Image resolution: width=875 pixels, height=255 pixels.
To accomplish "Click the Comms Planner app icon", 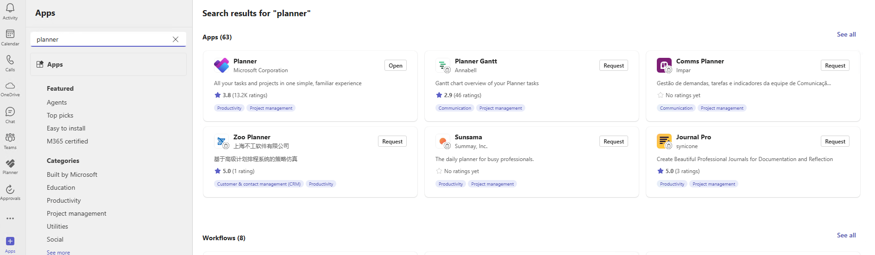I will coord(664,65).
